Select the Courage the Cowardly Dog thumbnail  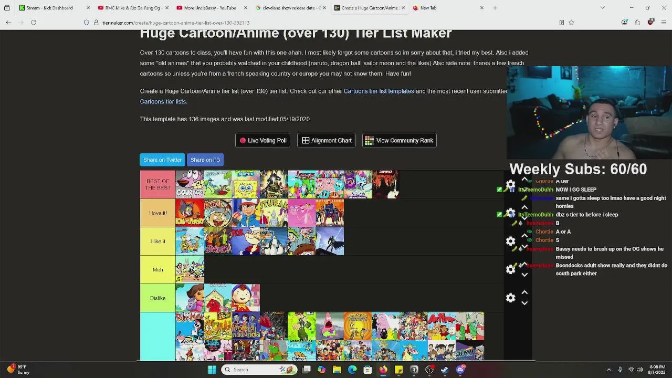pyautogui.click(x=190, y=184)
